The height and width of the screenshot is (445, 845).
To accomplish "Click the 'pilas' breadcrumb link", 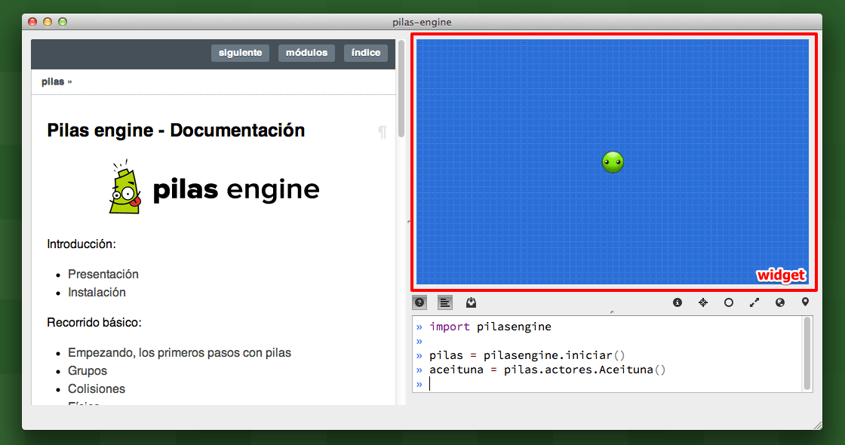I will click(x=53, y=82).
